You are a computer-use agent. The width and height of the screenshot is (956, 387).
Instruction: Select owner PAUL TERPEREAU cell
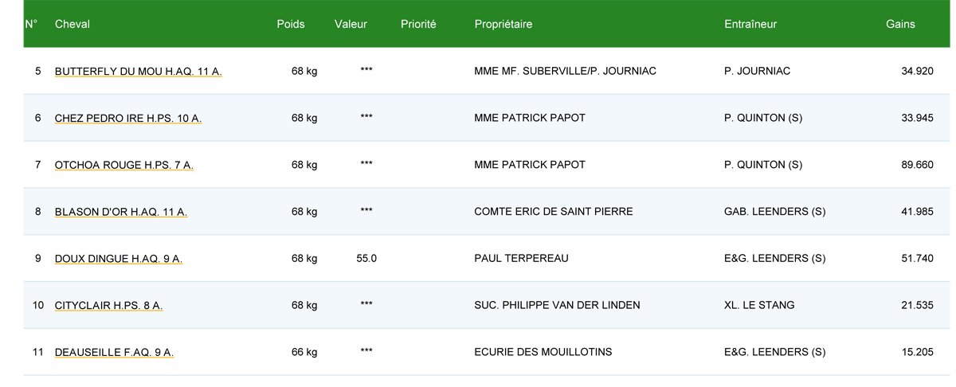coord(521,258)
